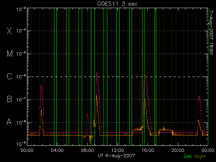Click the orange flare peak after 09:00

click(x=97, y=96)
